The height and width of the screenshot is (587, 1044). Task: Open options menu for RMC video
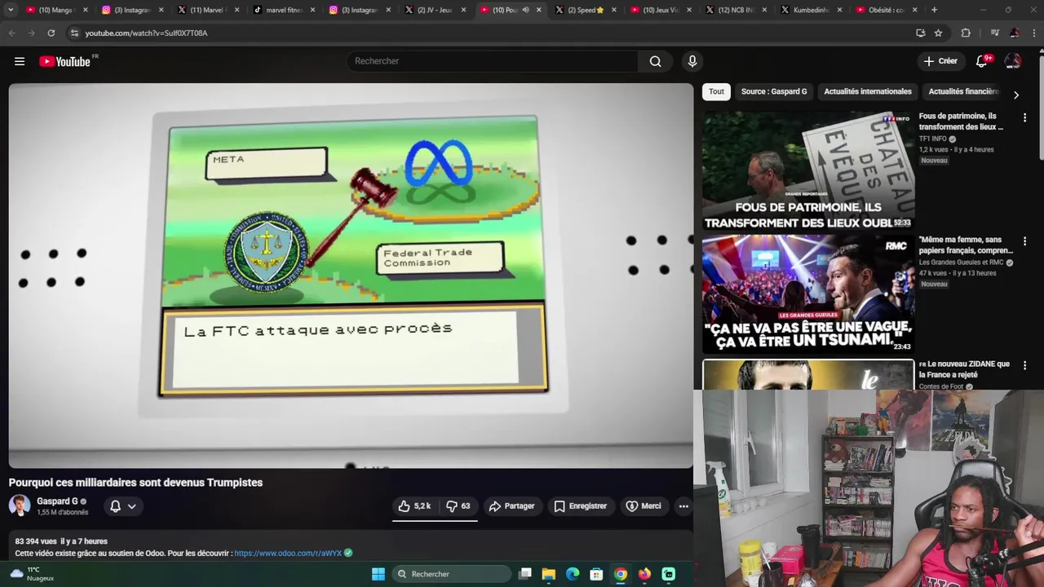click(1024, 241)
